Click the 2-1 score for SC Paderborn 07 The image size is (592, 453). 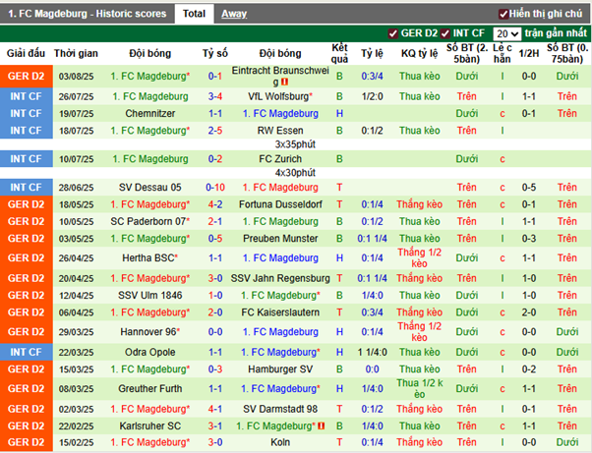coord(215,221)
